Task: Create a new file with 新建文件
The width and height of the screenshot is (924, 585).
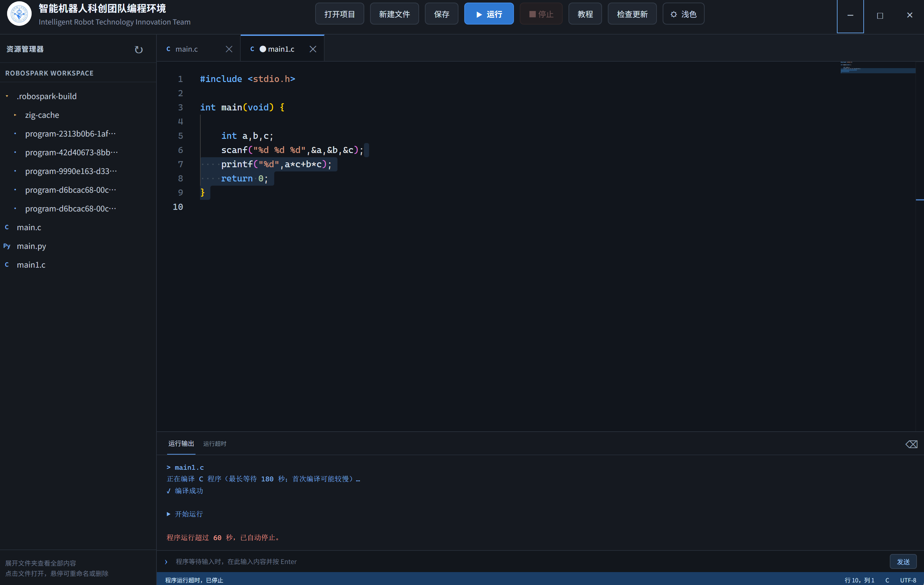Action: click(394, 14)
